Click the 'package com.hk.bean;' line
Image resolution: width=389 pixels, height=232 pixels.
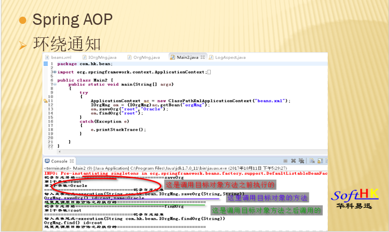(x=85, y=64)
